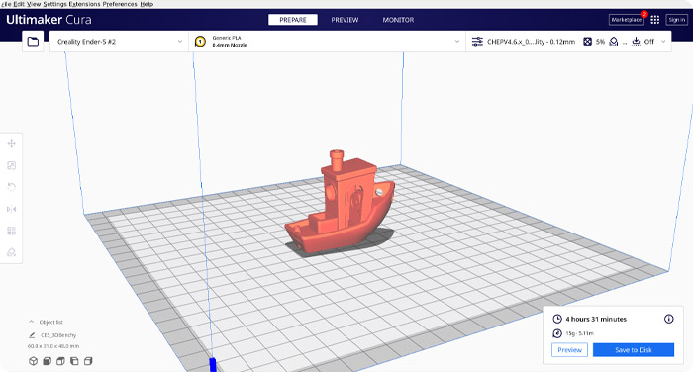Open the Help menu

click(147, 4)
